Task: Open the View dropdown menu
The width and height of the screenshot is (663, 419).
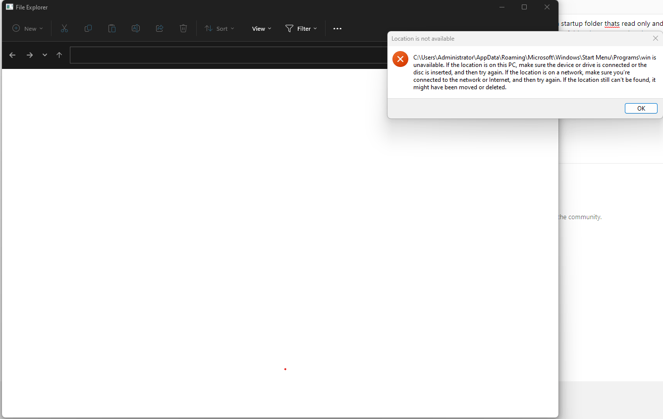Action: pyautogui.click(x=262, y=29)
